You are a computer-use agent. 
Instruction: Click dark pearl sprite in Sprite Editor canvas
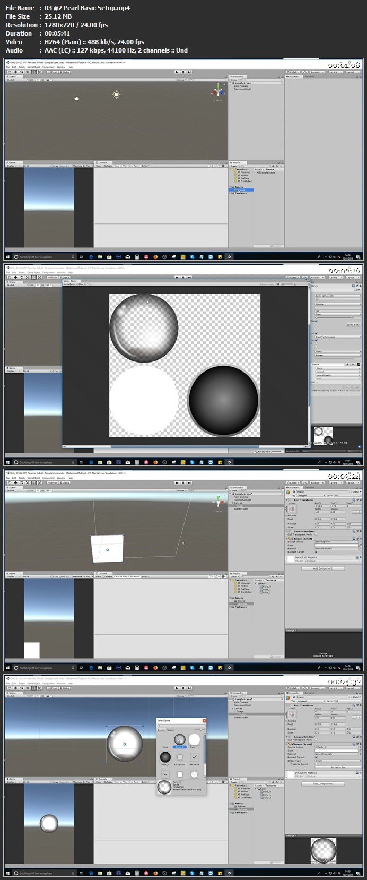pyautogui.click(x=223, y=401)
